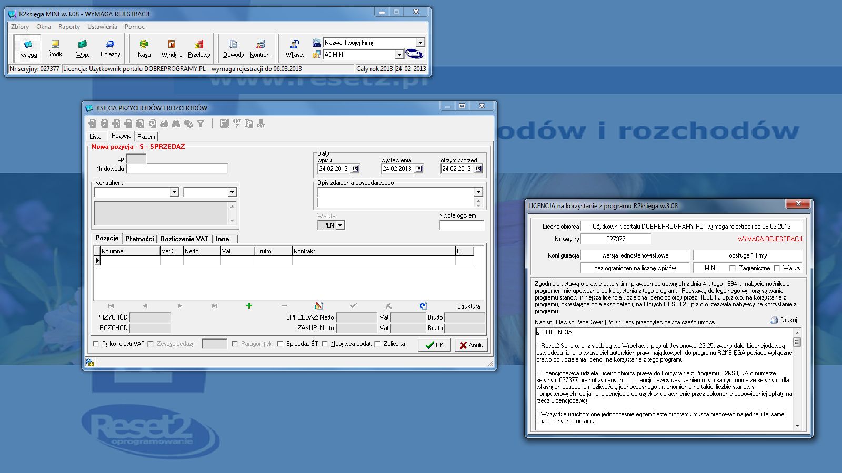The height and width of the screenshot is (473, 842).
Task: Click the second Opis zdarzenia text field
Action: tap(396, 203)
